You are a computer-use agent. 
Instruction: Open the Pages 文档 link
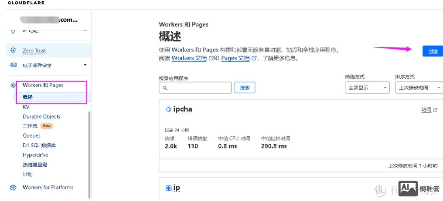point(235,58)
